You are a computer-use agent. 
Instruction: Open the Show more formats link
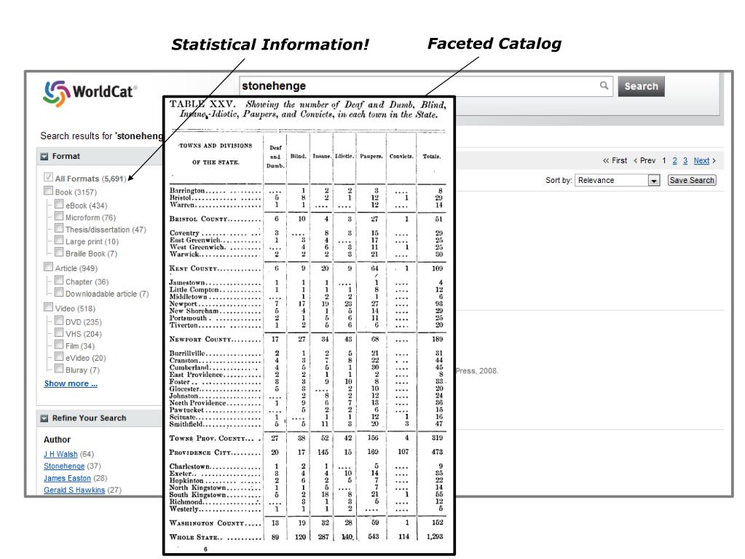click(71, 383)
